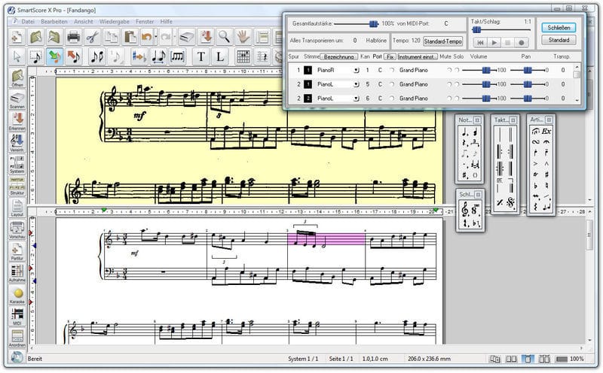Click the Print icon in the toolbar
Screen dimensions: 603x373
click(73, 36)
